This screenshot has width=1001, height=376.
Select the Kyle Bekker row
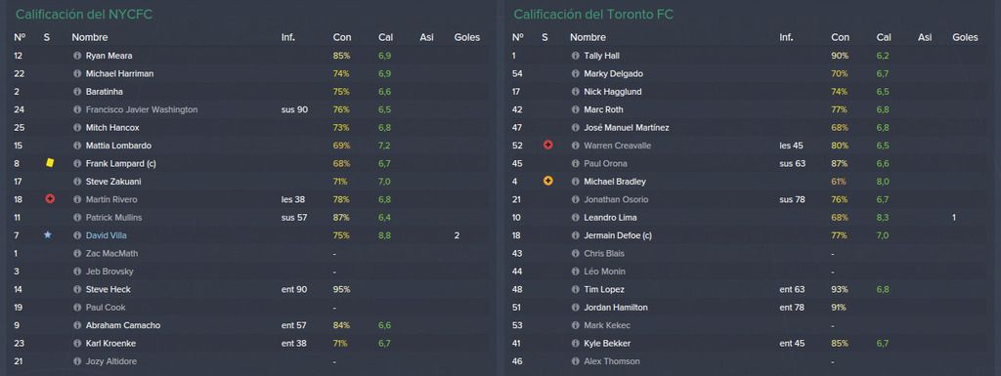point(750,344)
